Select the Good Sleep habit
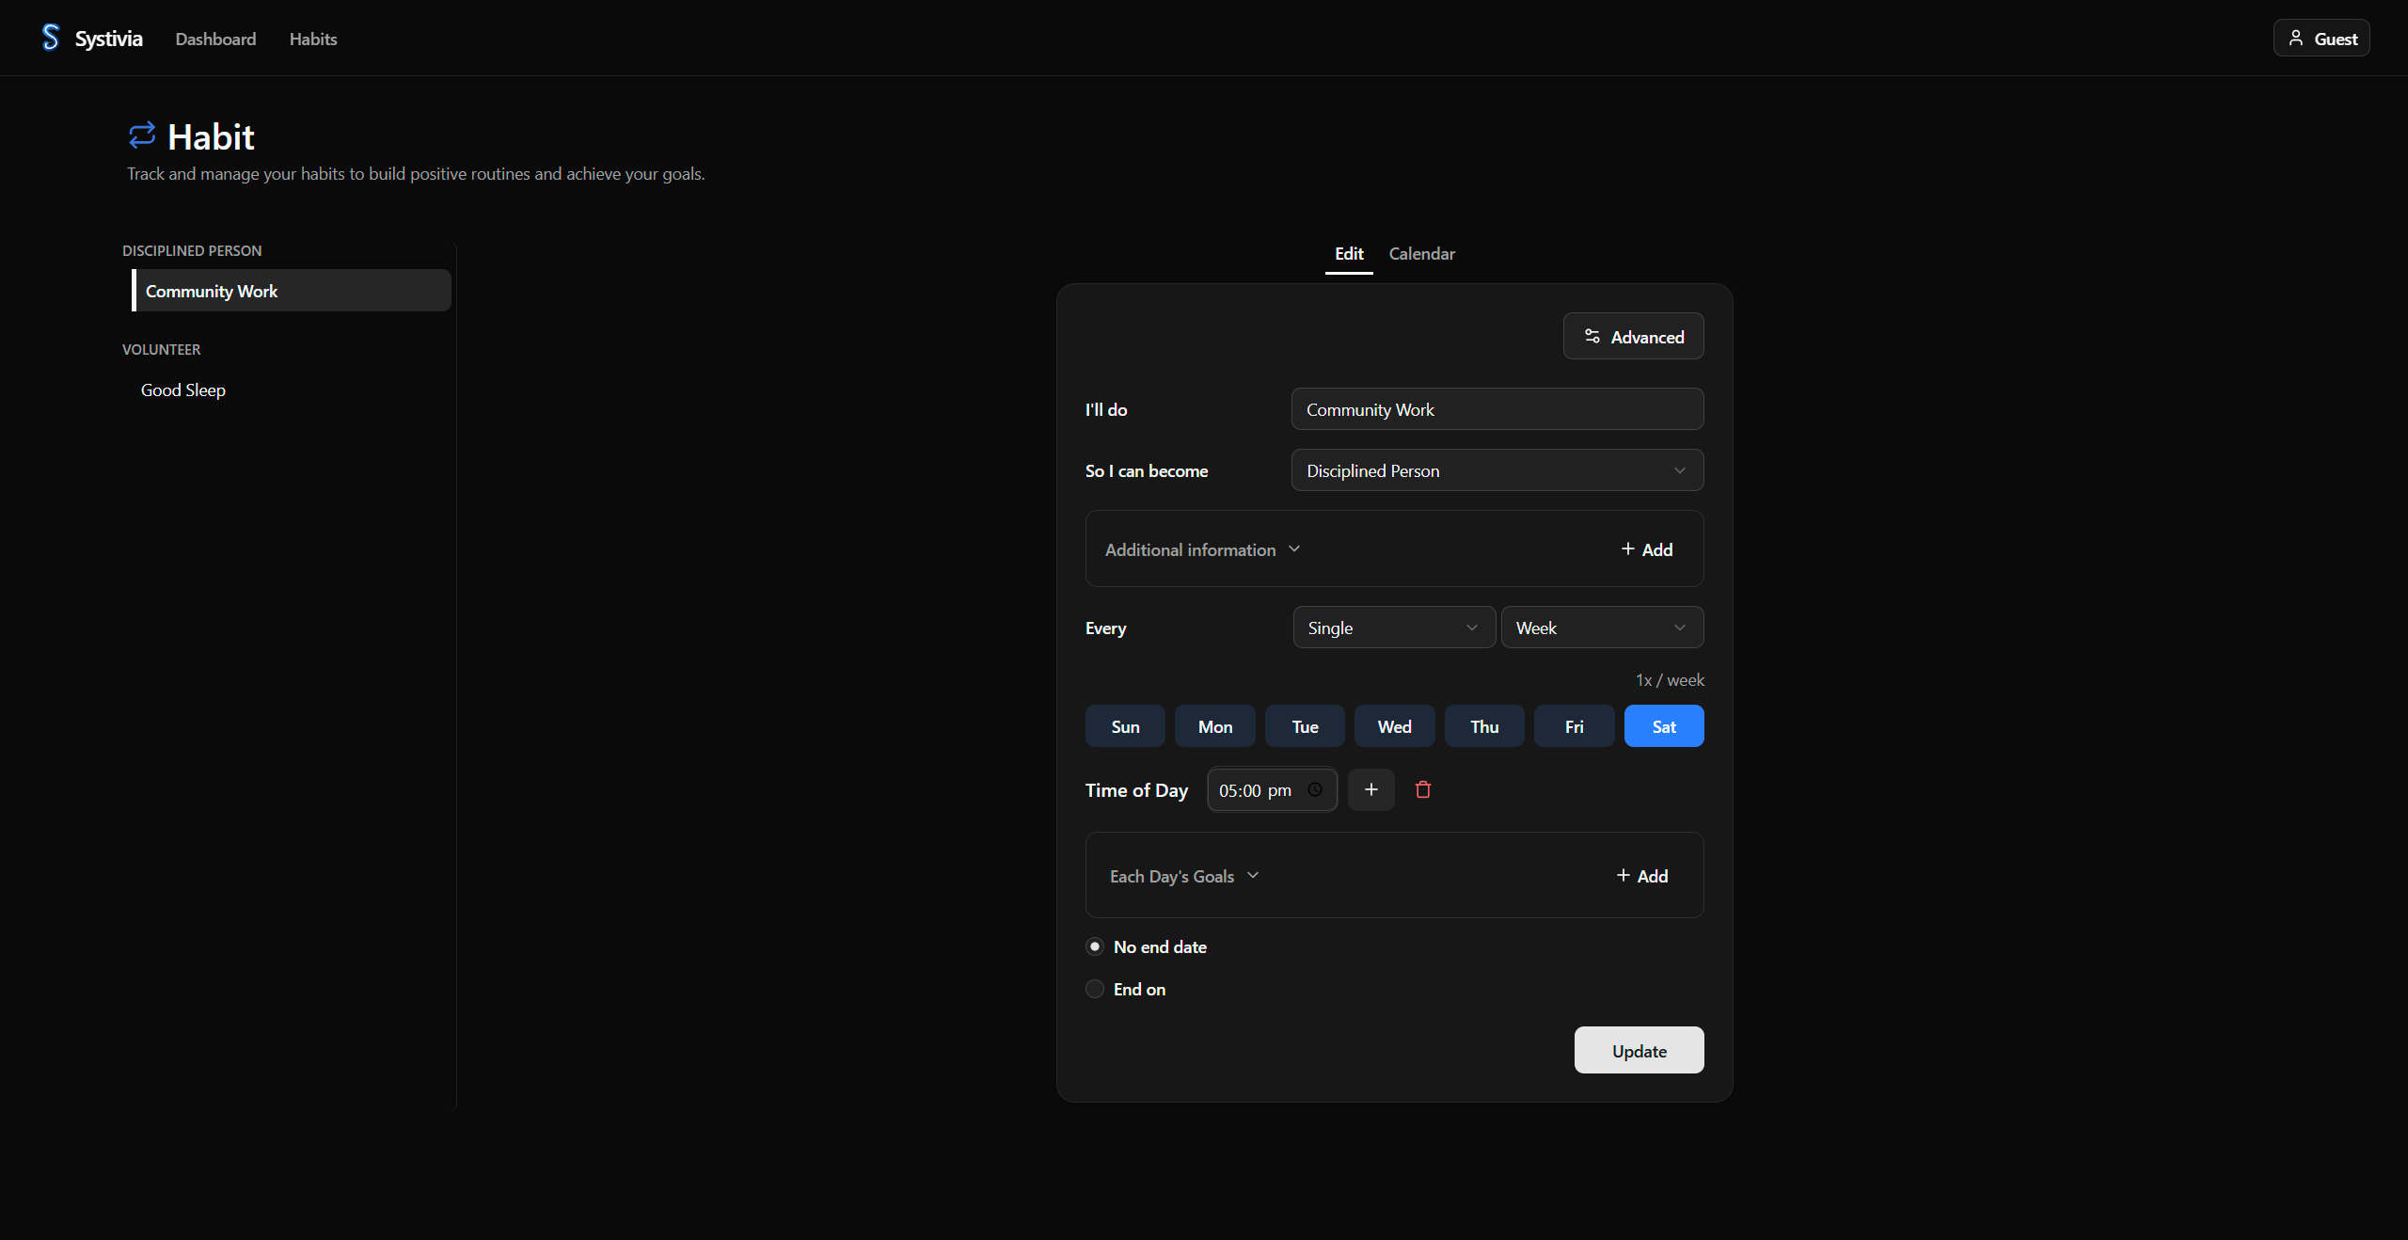Viewport: 2408px width, 1240px height. [x=183, y=390]
